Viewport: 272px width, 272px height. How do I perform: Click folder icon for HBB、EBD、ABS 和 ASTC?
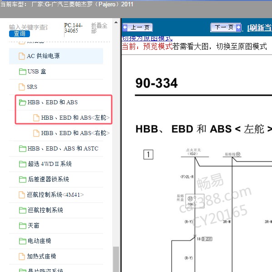(x=23, y=149)
